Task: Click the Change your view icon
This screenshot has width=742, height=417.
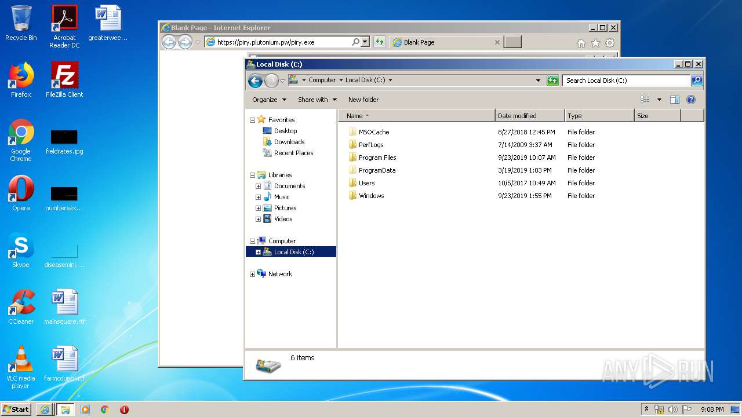Action: point(645,100)
